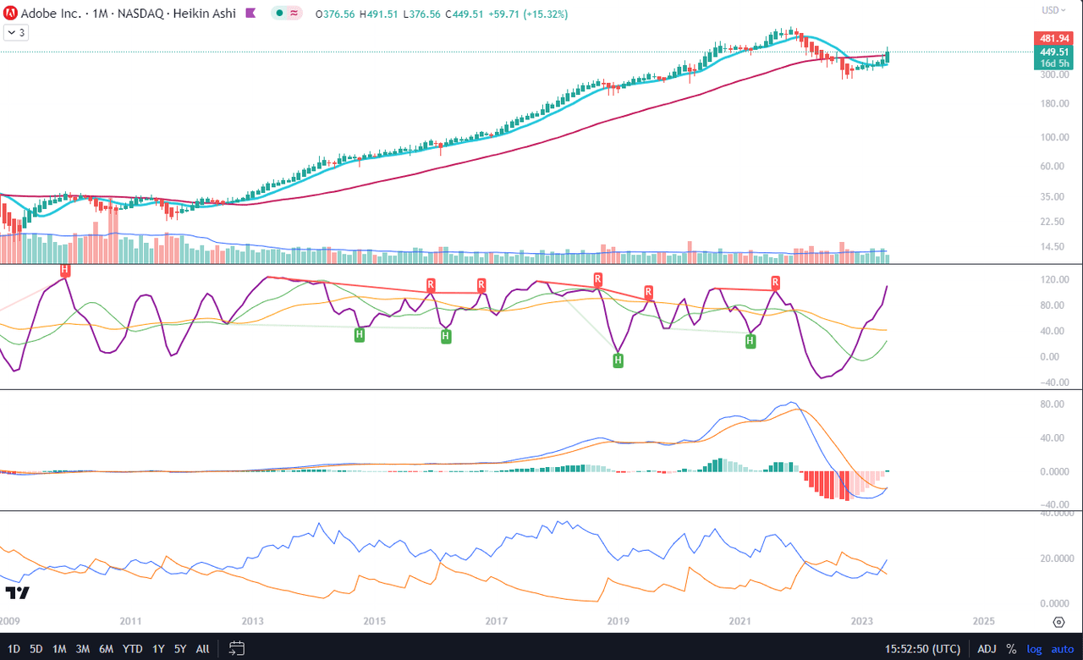1083x660 pixels.
Task: Select the YTD time range
Action: [133, 649]
